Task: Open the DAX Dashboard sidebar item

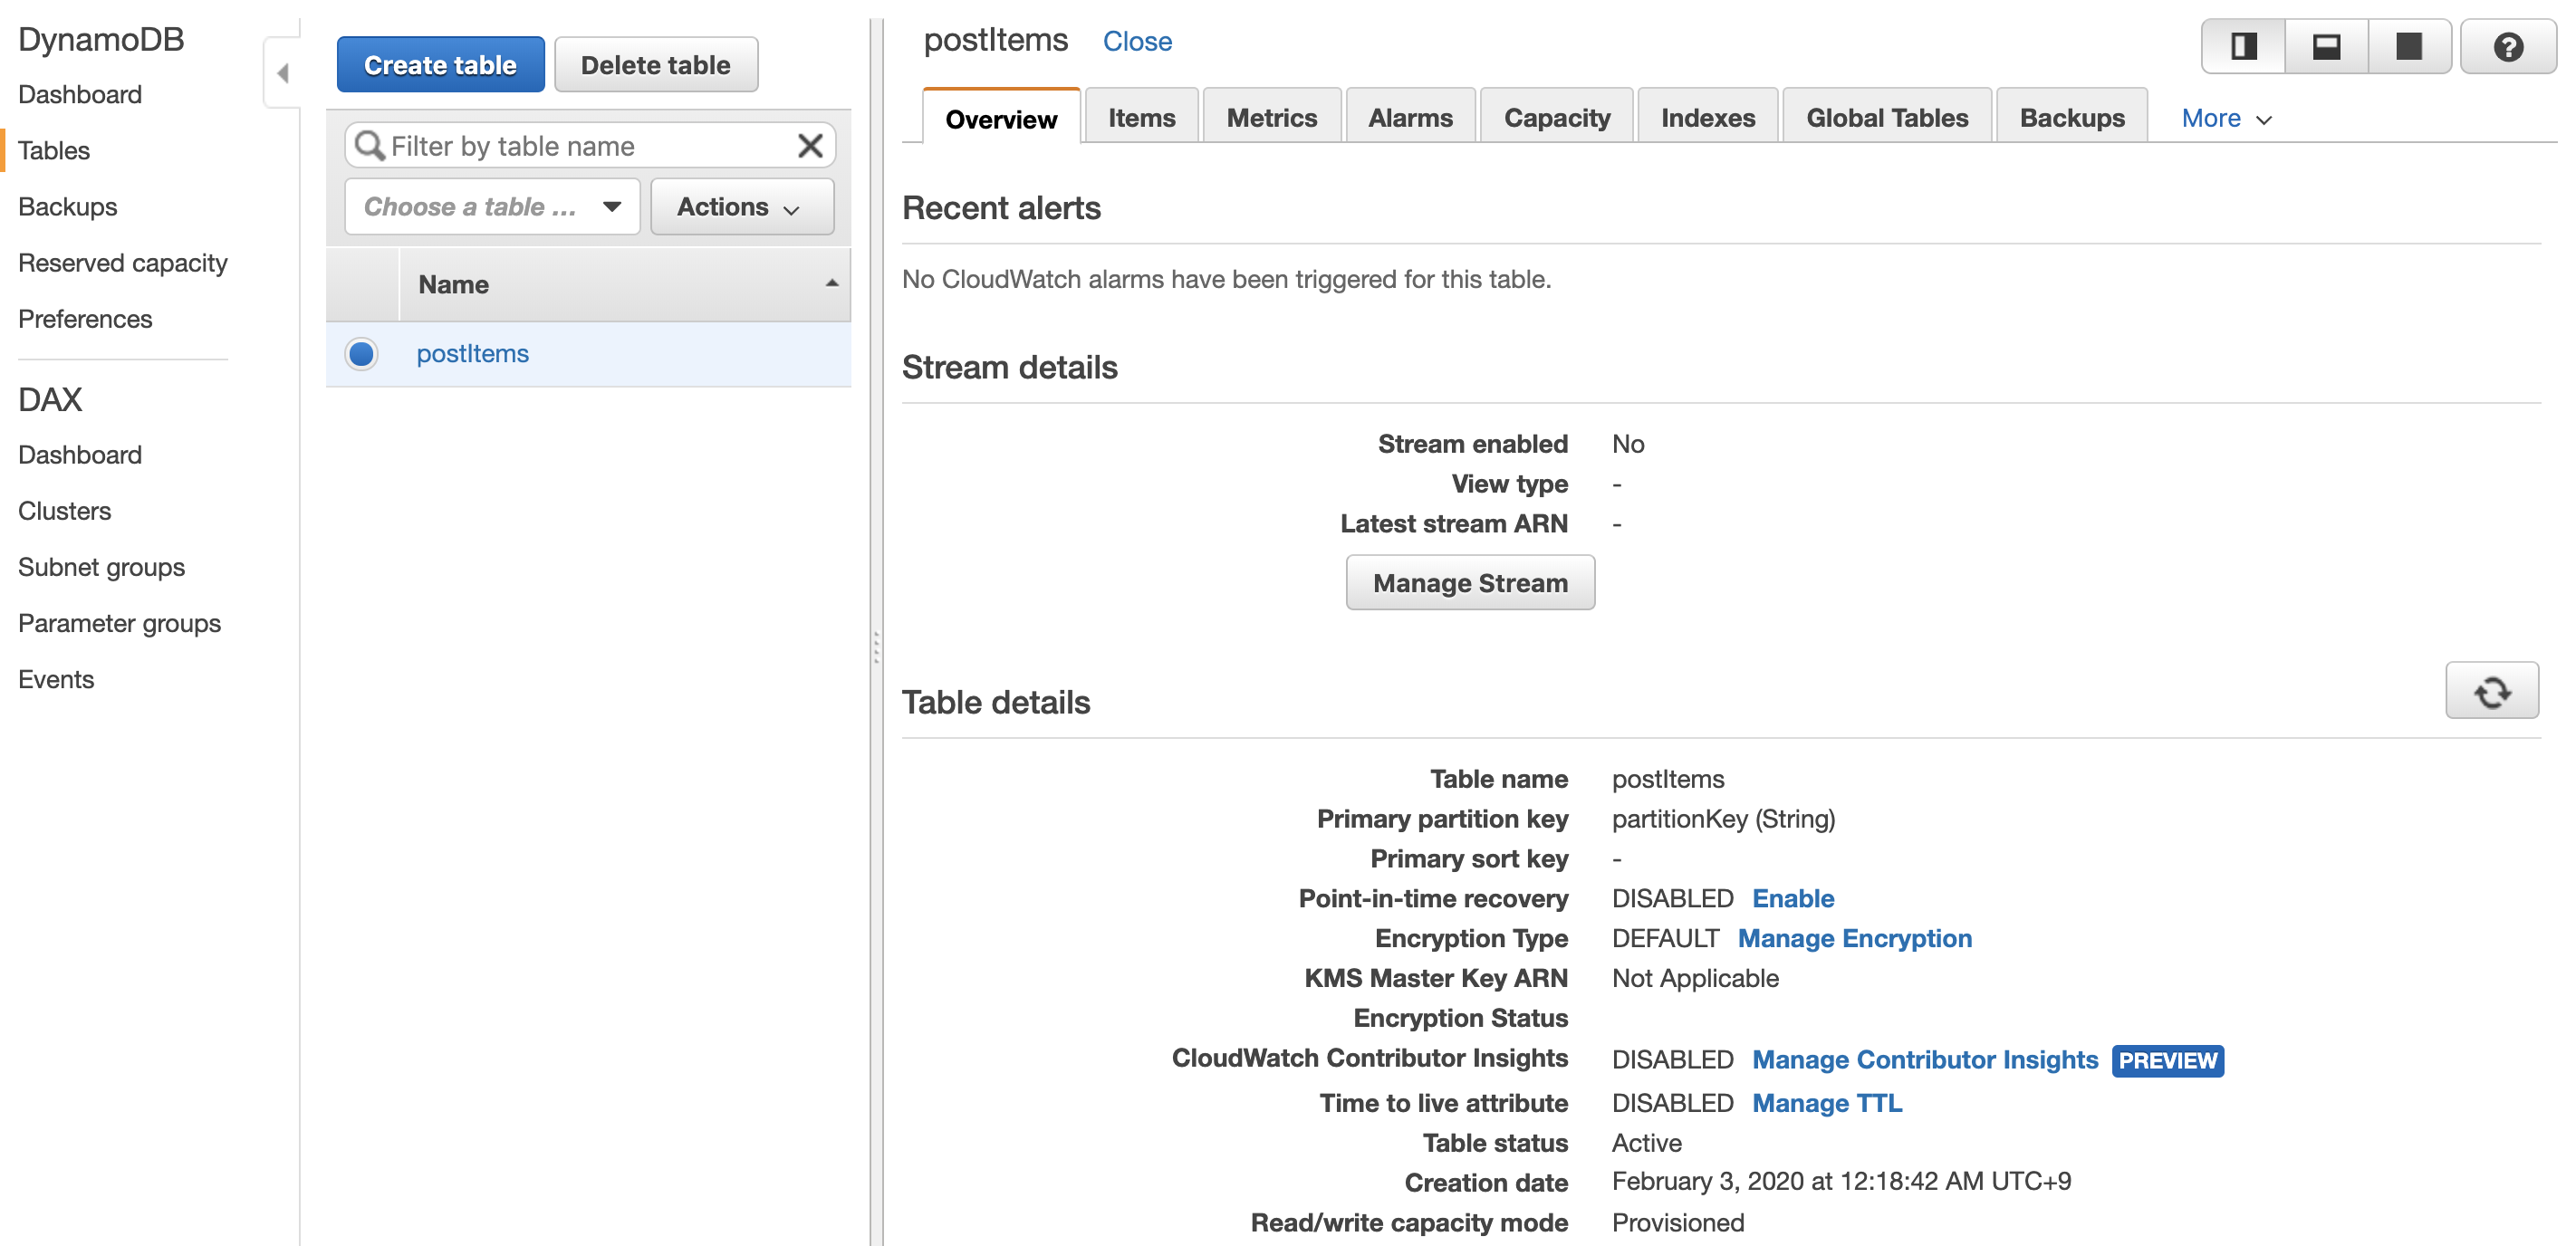Action: [80, 455]
